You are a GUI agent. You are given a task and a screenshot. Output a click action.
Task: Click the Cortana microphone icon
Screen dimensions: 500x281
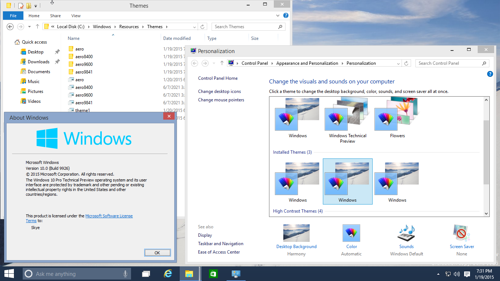pos(125,274)
